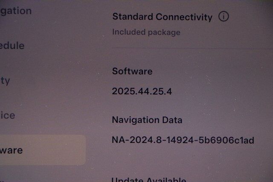Click the Software section heading
The height and width of the screenshot is (182, 273).
click(132, 71)
